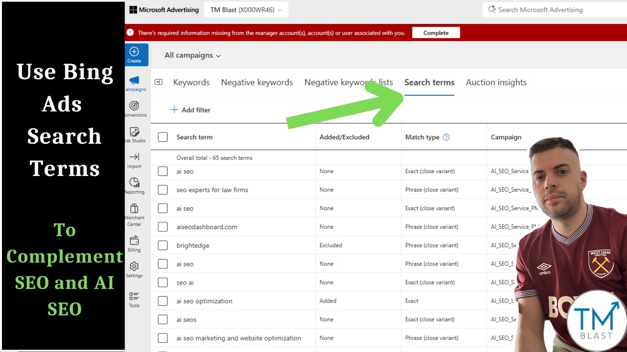Viewport: 627px width, 352px height.
Task: Click the 'aiseodashboard.com' search term
Action: (x=207, y=227)
